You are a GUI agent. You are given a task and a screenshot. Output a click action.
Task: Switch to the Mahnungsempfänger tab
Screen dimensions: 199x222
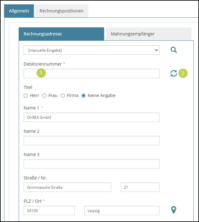[x=133, y=34]
